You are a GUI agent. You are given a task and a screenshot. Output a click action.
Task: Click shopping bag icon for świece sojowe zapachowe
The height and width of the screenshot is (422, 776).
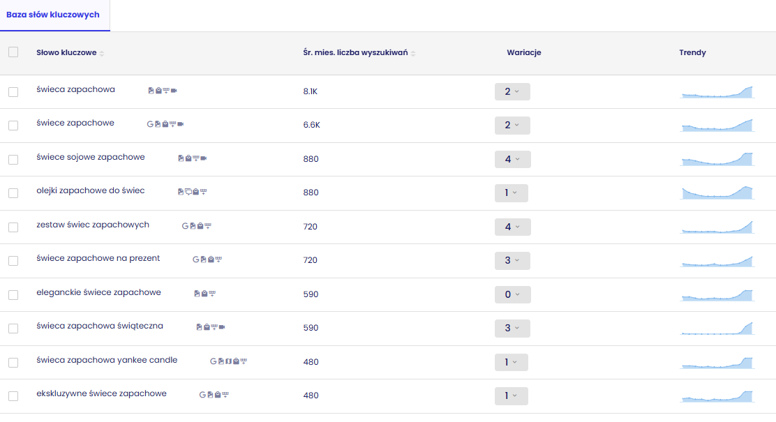click(188, 158)
